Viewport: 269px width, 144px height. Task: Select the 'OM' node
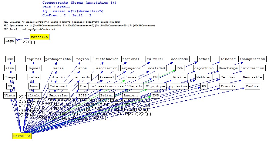155,77
